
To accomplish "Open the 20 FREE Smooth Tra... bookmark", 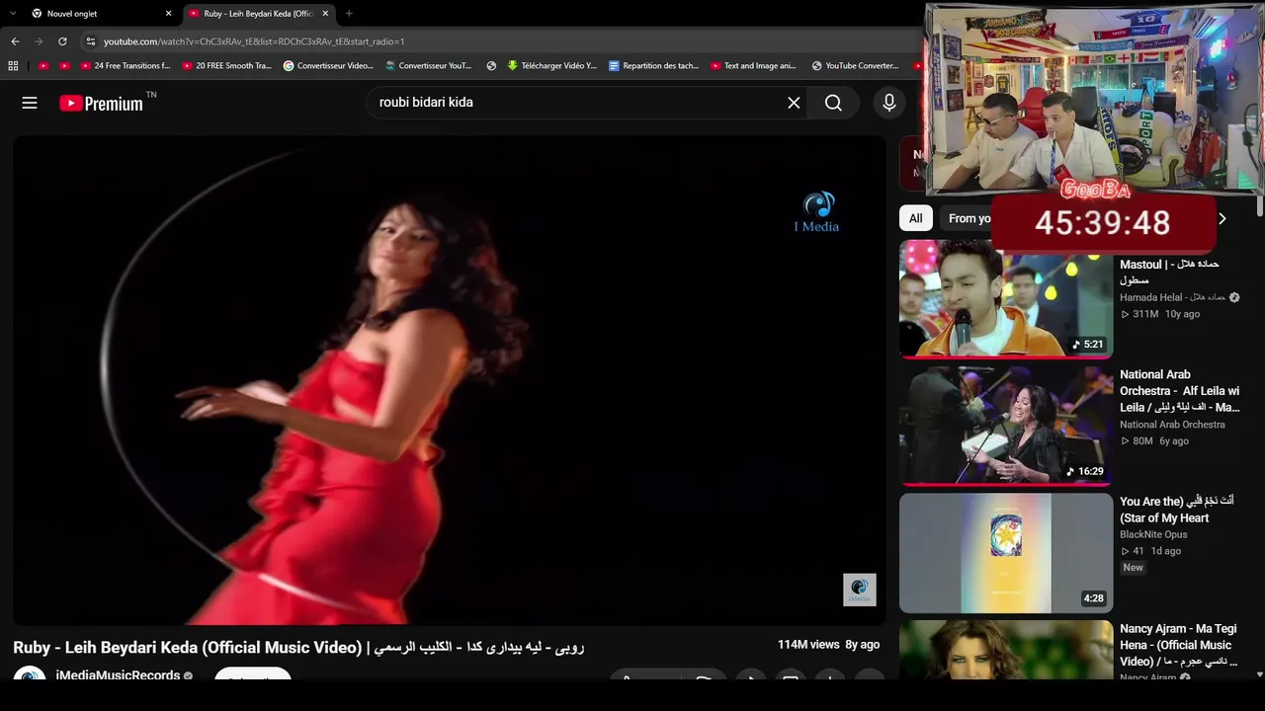I will coord(226,66).
